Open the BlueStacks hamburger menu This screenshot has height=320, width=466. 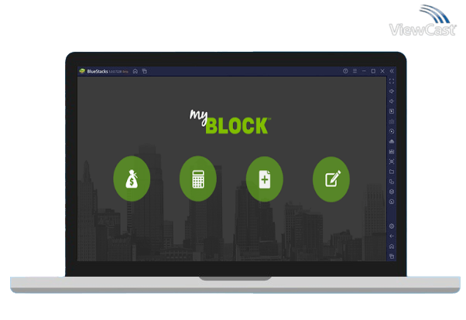pyautogui.click(x=355, y=71)
